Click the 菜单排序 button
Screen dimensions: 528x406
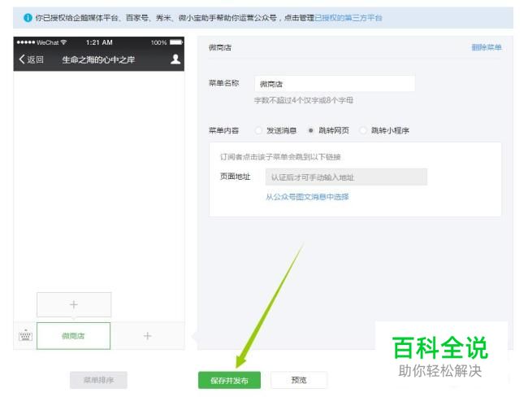(98, 380)
